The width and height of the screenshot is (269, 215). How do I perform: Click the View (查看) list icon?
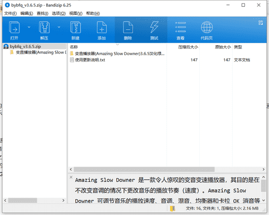pyautogui.click(x=181, y=27)
